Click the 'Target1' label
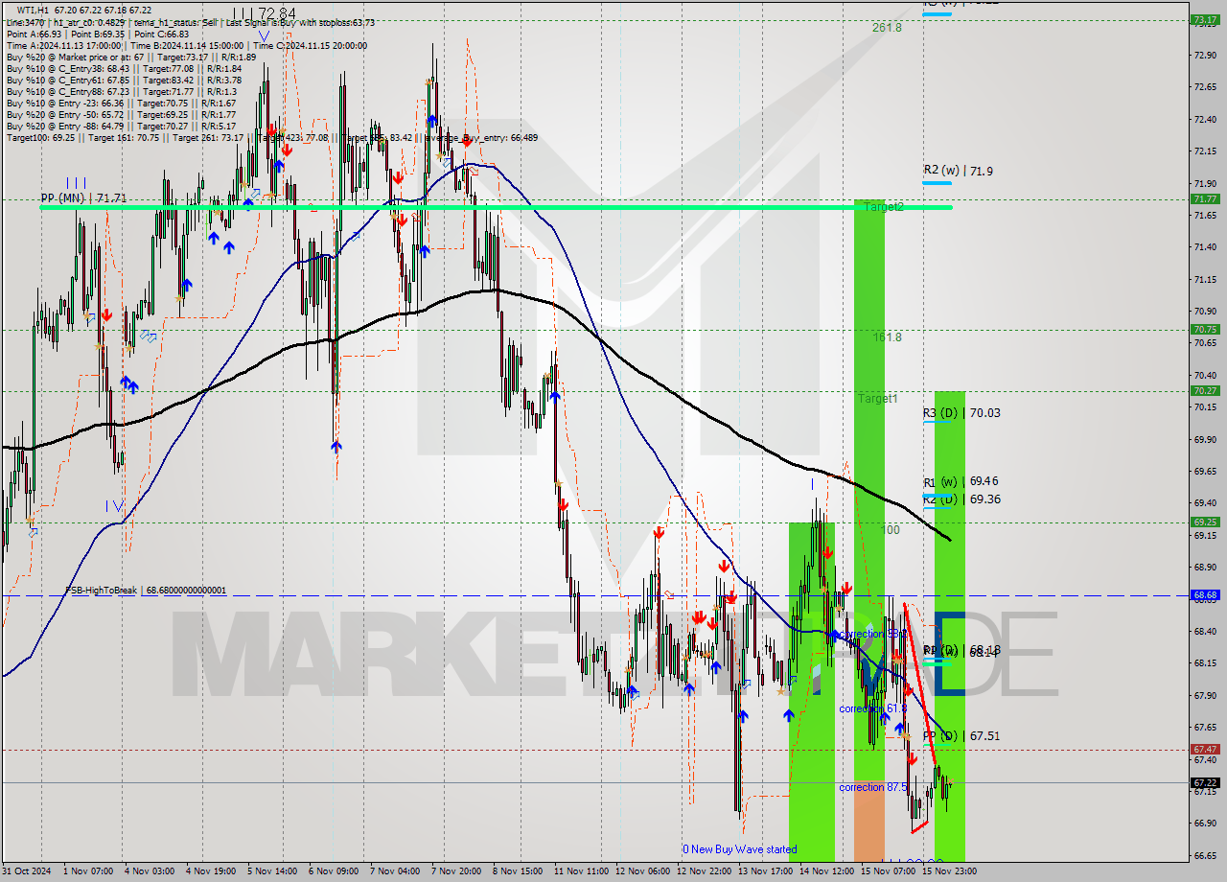The width and height of the screenshot is (1227, 882). [877, 398]
